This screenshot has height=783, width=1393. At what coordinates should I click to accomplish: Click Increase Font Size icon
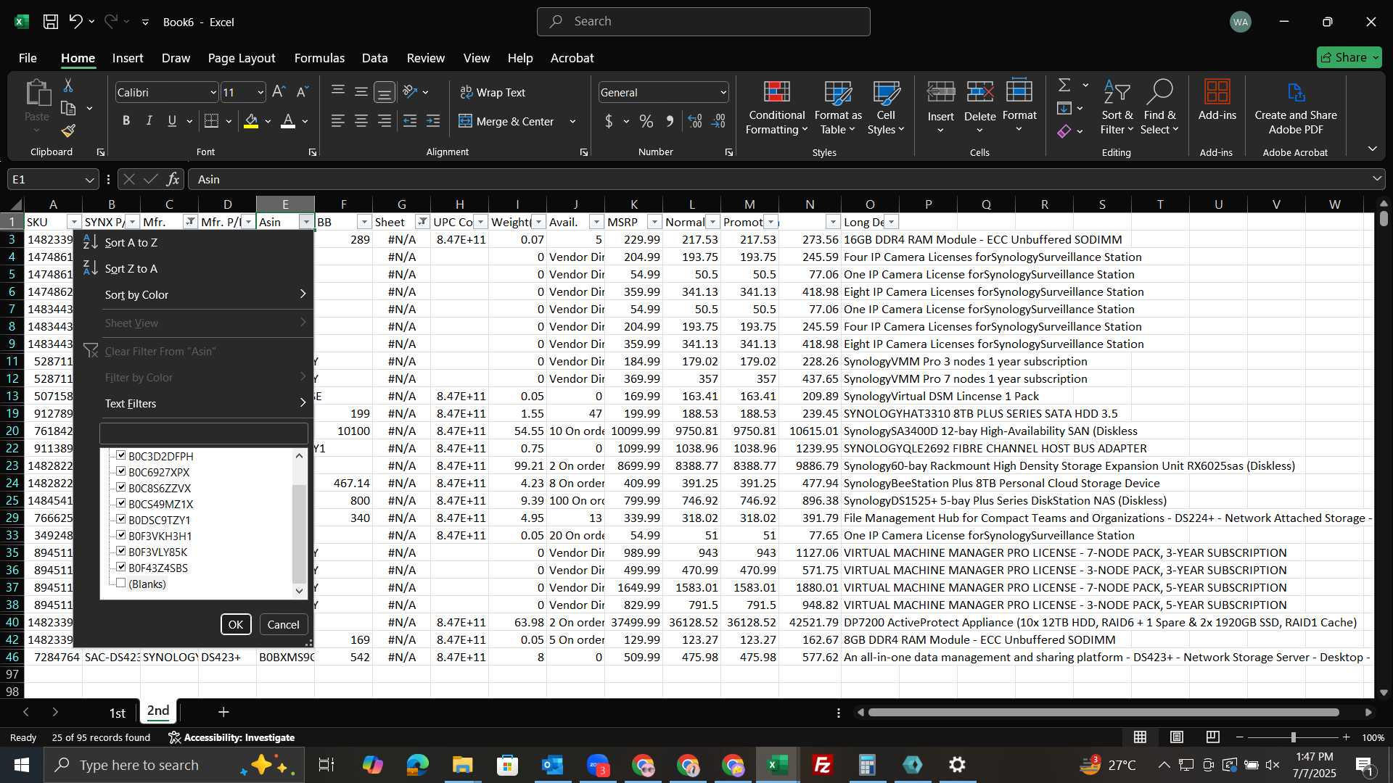[279, 92]
